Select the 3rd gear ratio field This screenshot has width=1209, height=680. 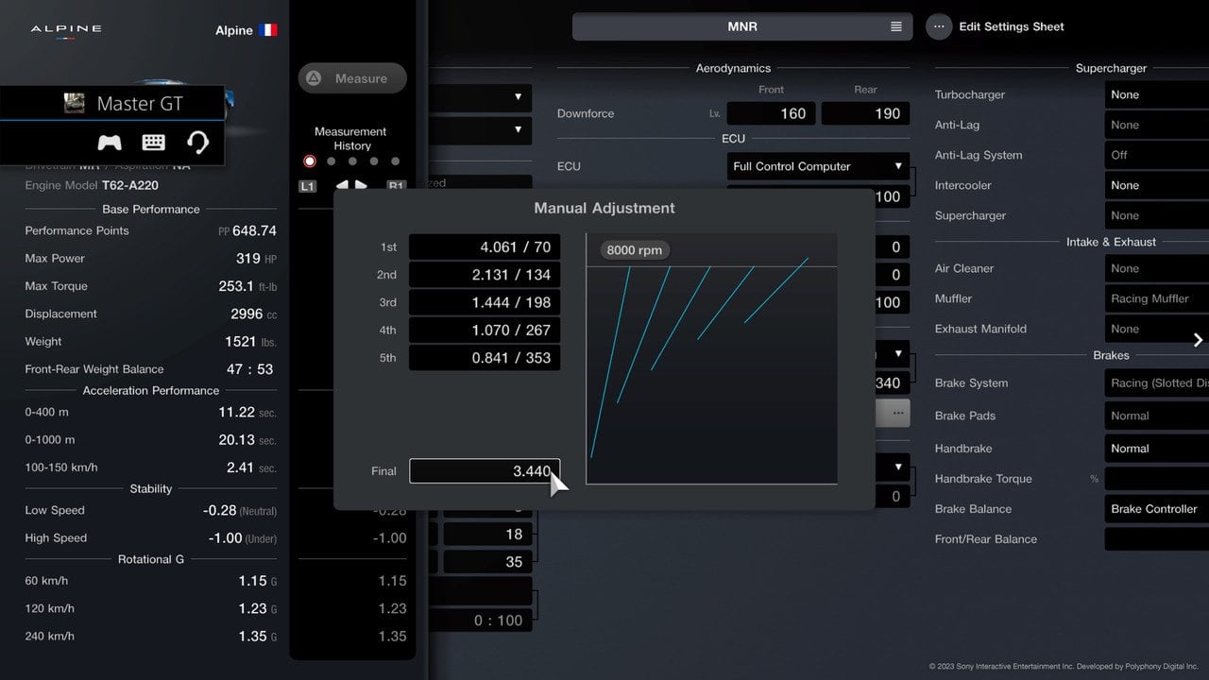point(485,302)
